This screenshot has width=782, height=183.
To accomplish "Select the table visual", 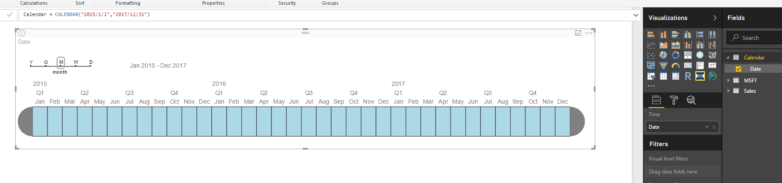I will [663, 76].
